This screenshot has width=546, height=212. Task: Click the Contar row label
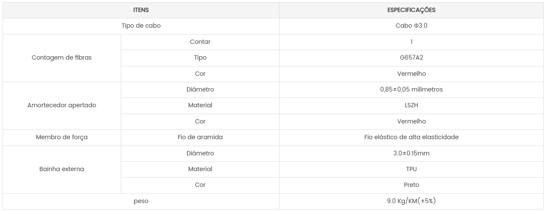pos(200,42)
